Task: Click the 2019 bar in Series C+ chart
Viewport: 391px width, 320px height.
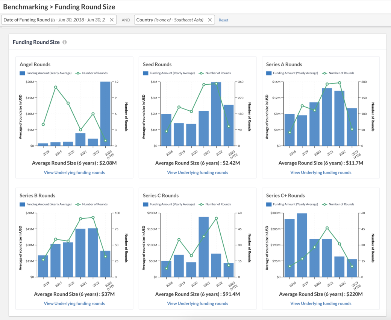Action: pyautogui.click(x=302, y=245)
